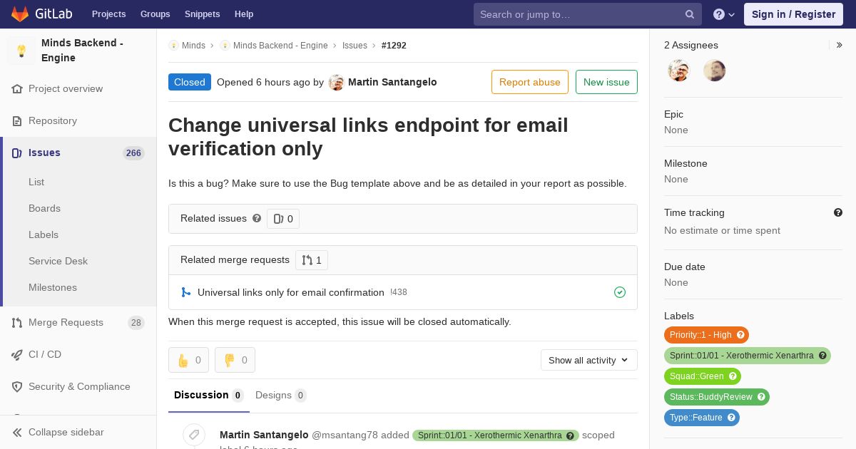Click the Issues sidebar icon

pos(17,153)
